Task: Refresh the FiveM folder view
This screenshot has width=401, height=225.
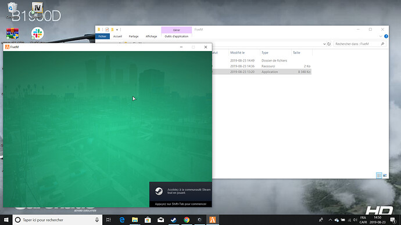Action: point(329,44)
